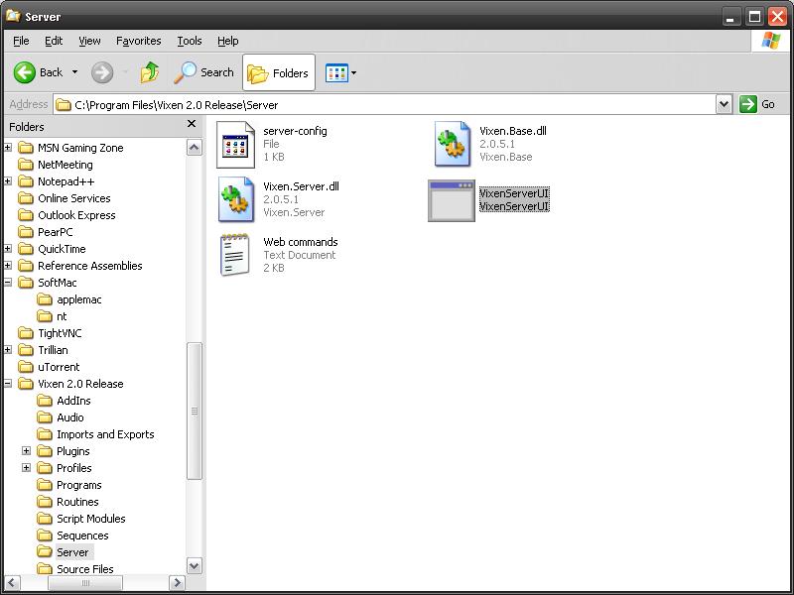Click the green Go button
The image size is (794, 595).
pyautogui.click(x=757, y=104)
